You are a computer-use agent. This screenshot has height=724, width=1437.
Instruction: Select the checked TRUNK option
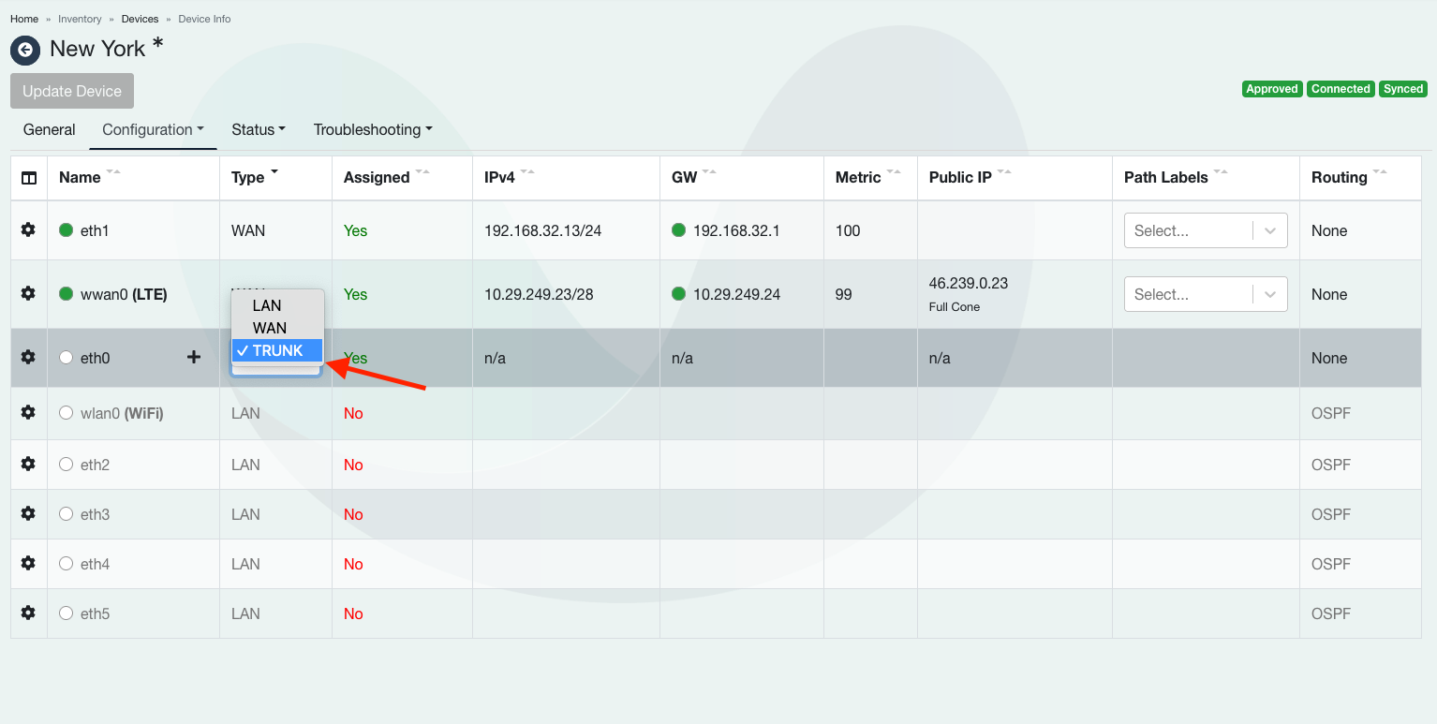click(x=277, y=350)
